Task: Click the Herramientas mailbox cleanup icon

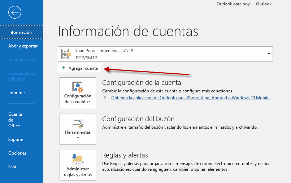Action: [x=78, y=123]
